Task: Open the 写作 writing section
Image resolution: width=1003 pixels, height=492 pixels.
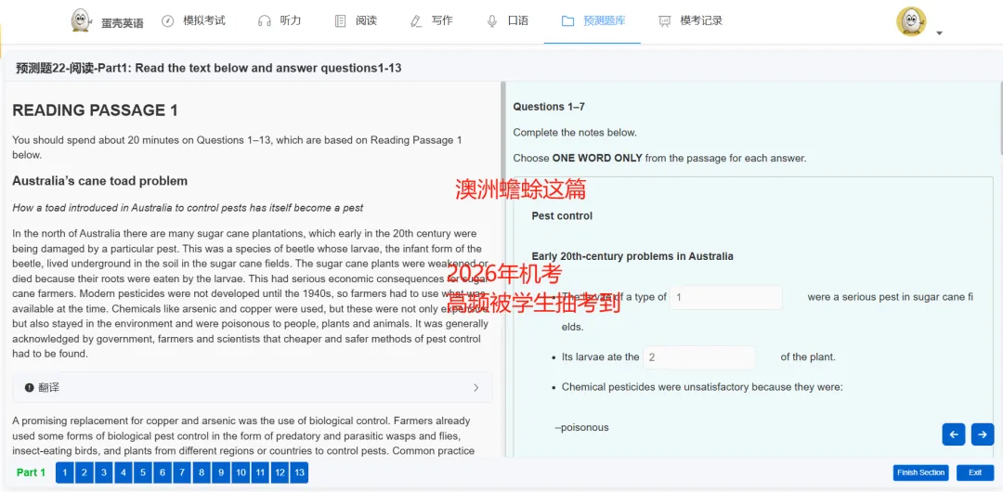Action: (431, 20)
